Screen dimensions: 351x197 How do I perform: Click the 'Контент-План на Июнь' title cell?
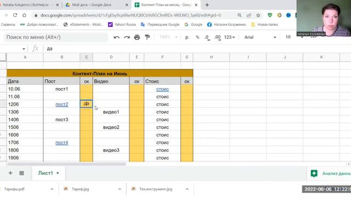tap(100, 73)
